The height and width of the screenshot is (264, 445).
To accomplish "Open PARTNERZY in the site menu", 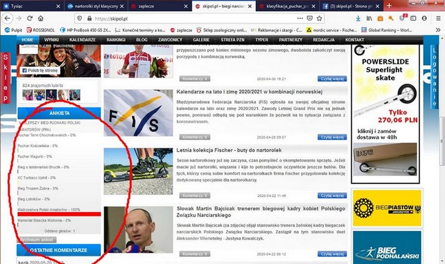I will pos(290,40).
